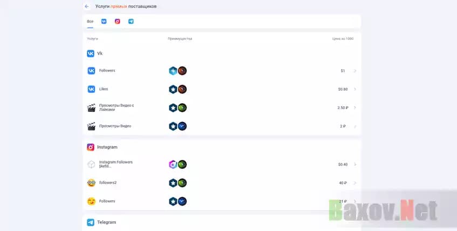
Task: Expand the Likes $0.80 row chevron
Action: (x=354, y=89)
